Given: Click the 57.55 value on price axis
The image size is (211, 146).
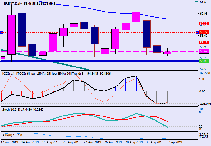Looking at the screenshot, I should [x=204, y=69].
